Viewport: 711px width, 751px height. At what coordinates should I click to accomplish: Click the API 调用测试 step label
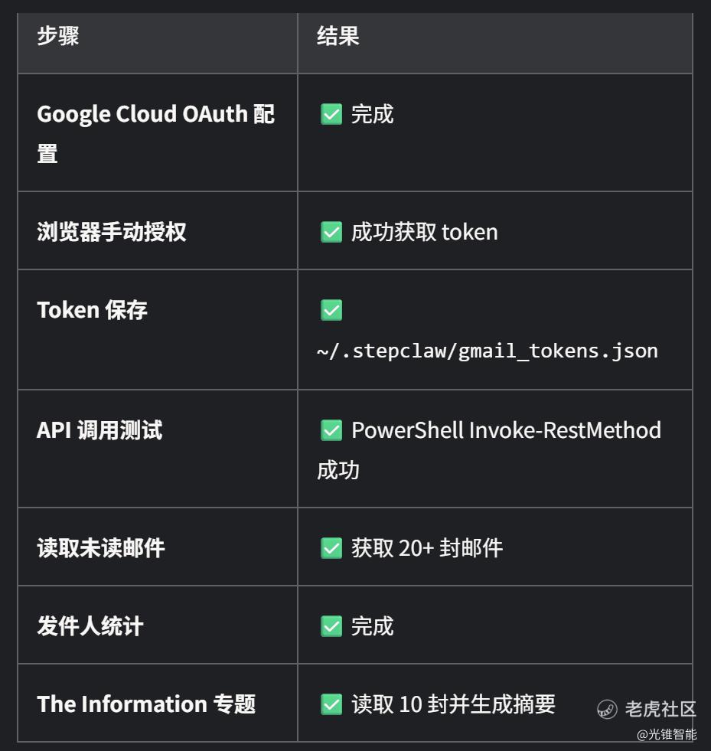pyautogui.click(x=99, y=430)
